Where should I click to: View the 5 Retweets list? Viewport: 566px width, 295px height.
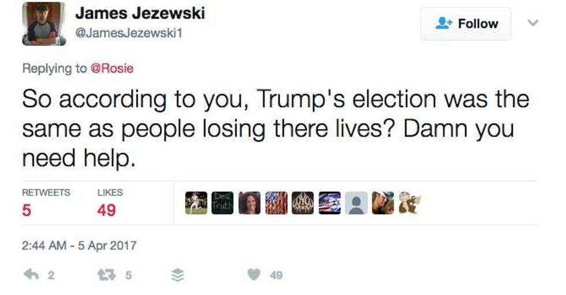coord(46,203)
